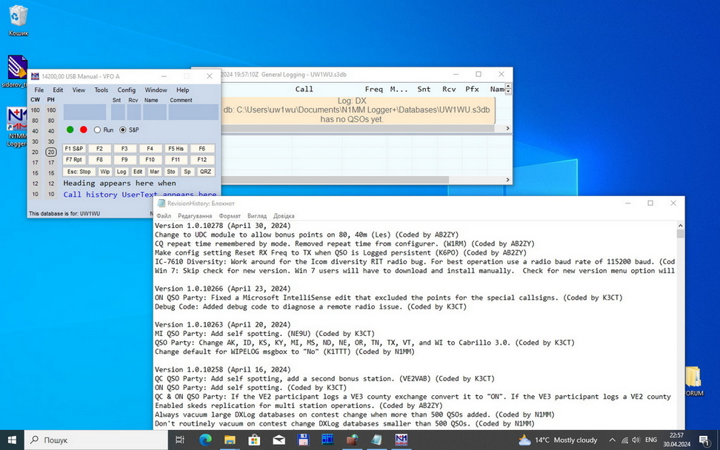
Task: Open the Config menu in the N1MM entry window
Action: (x=126, y=90)
